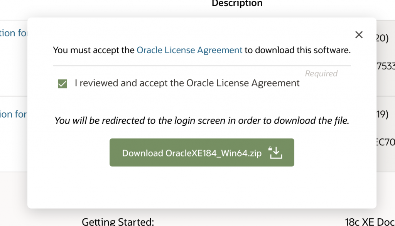Click the 'I reviewed and accept' label text
395x226 pixels.
coord(187,83)
